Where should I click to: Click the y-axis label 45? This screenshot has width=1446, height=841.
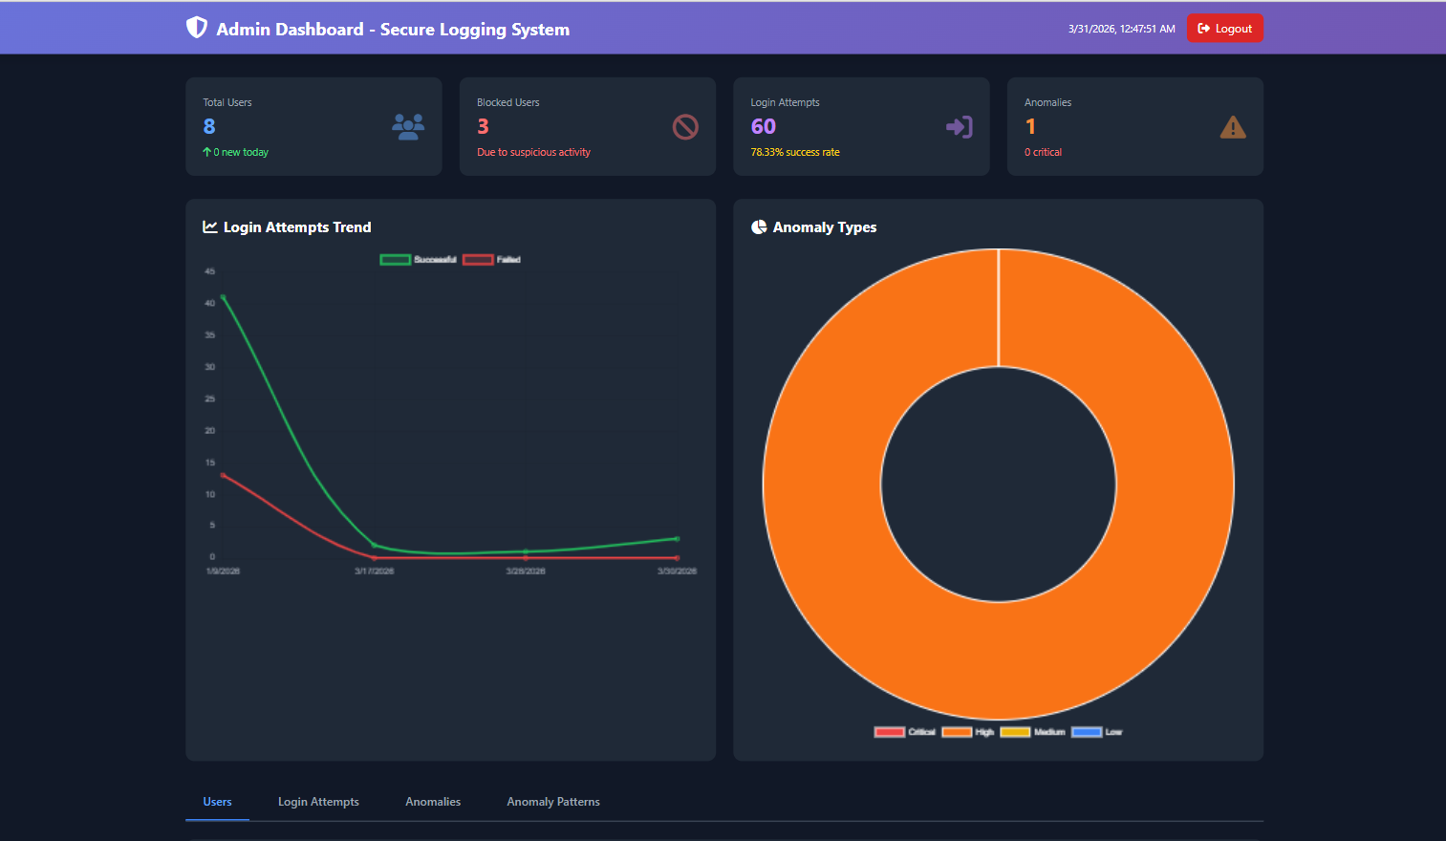(210, 271)
